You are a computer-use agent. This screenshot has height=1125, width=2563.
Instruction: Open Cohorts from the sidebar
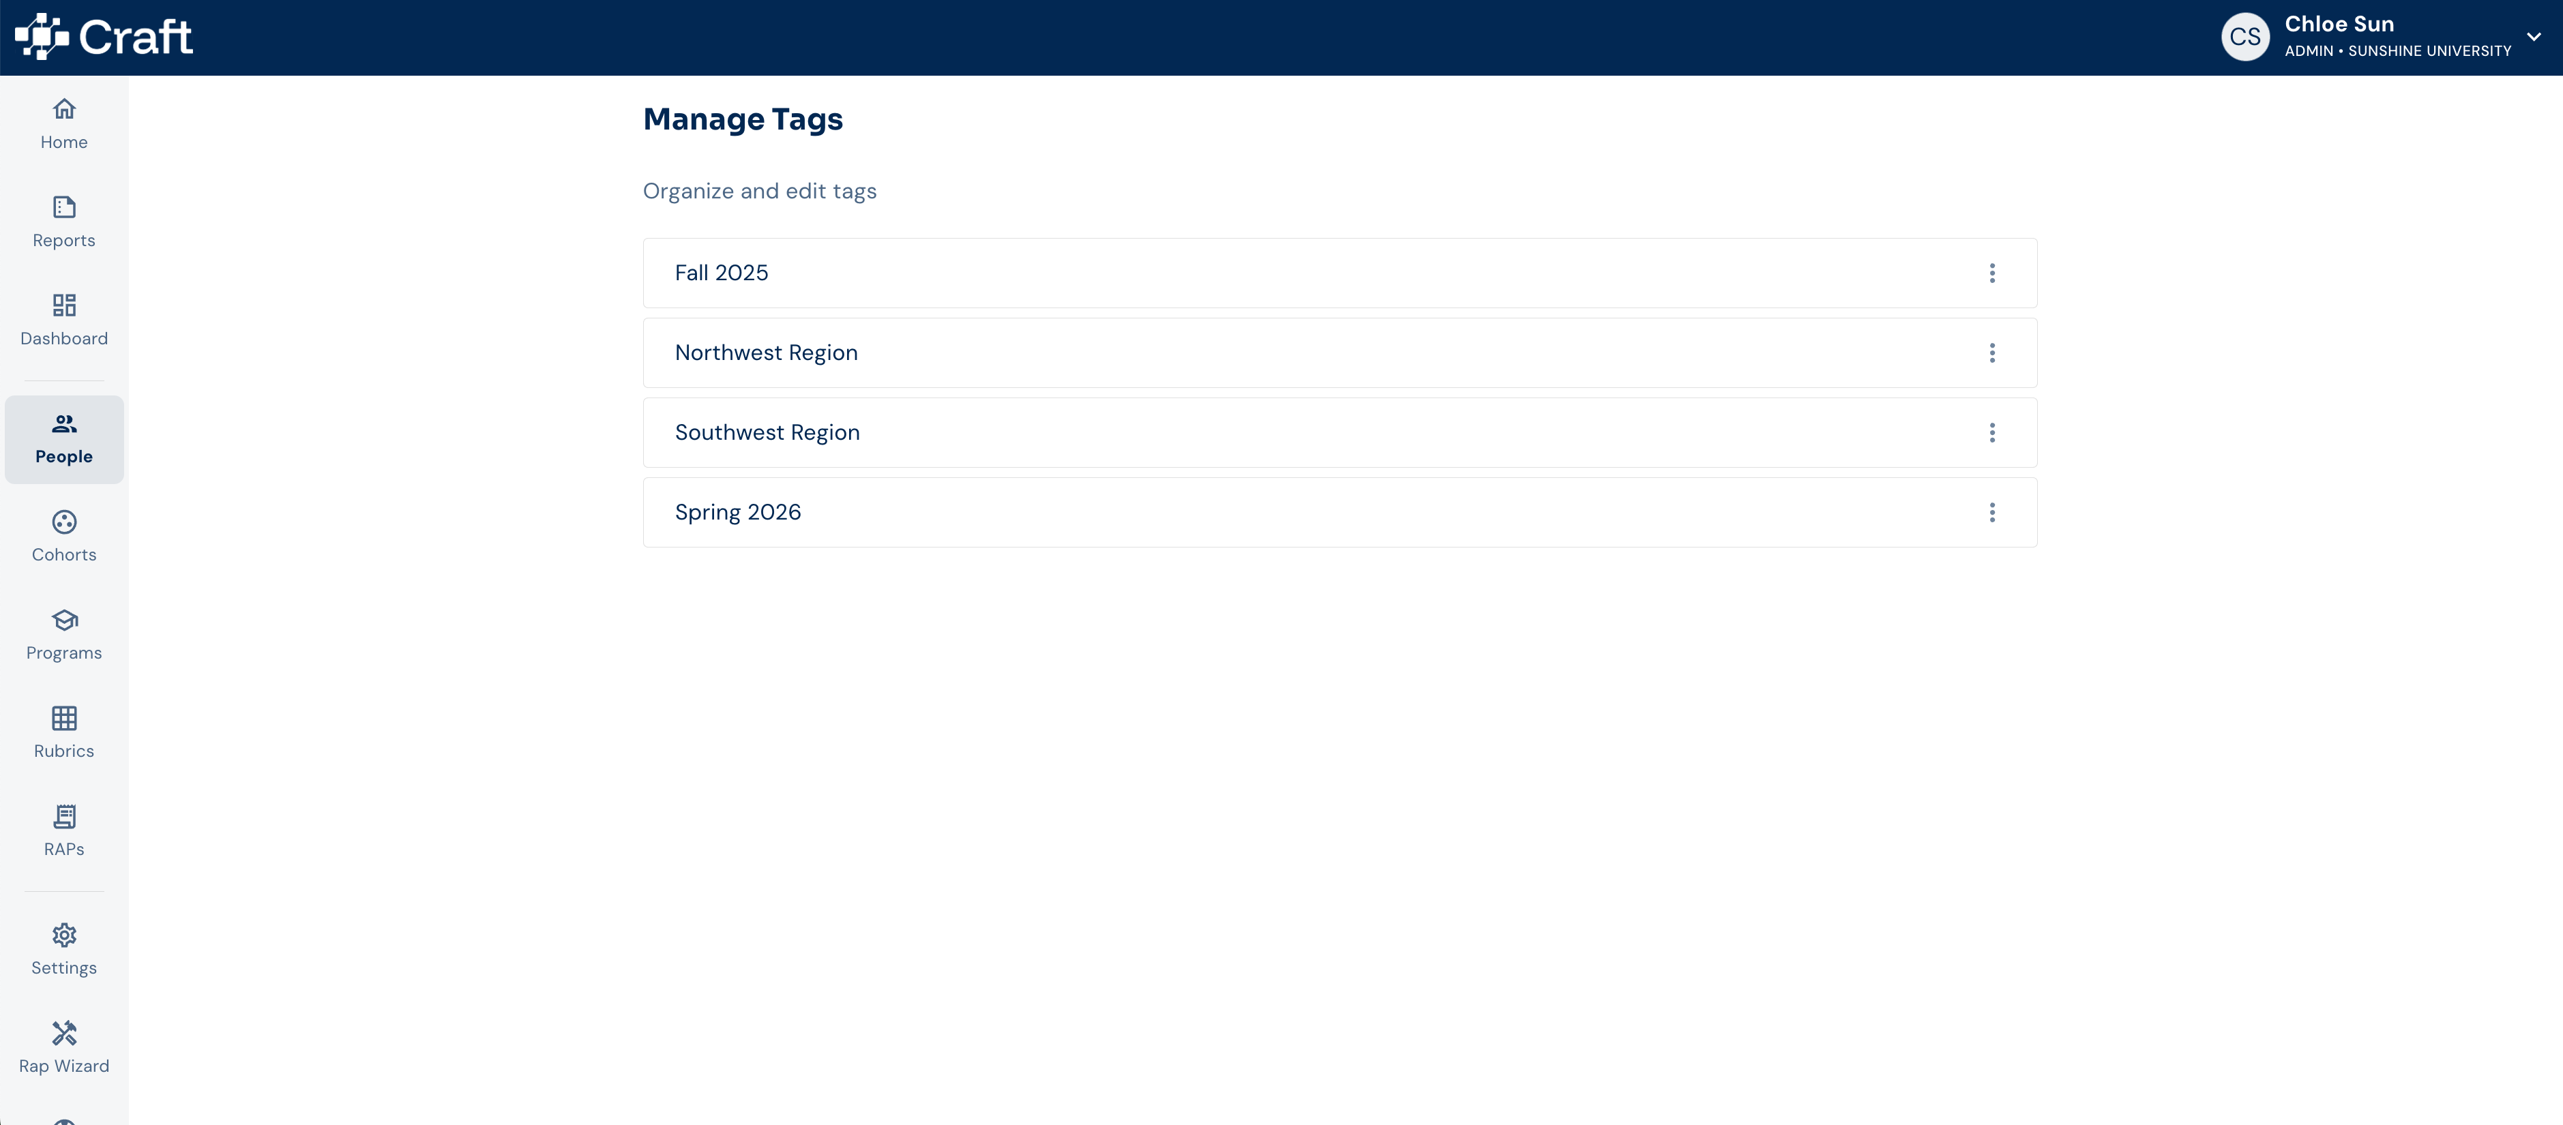pyautogui.click(x=63, y=537)
